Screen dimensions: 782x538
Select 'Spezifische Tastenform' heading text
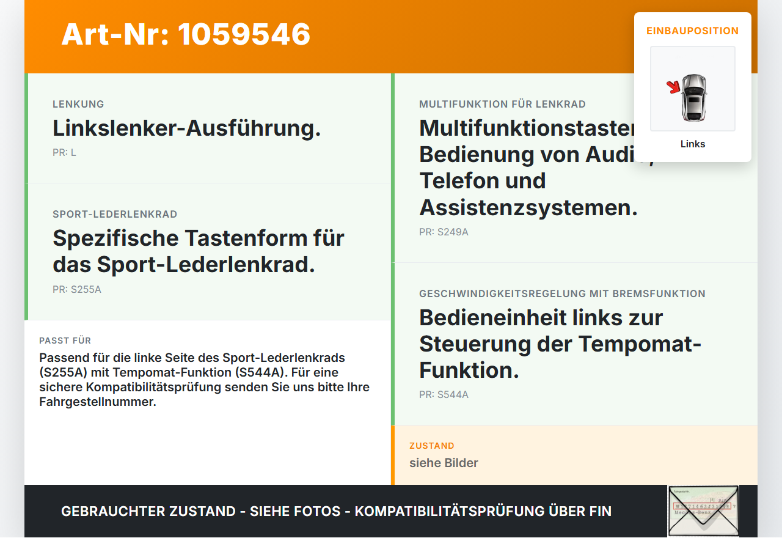pos(199,251)
